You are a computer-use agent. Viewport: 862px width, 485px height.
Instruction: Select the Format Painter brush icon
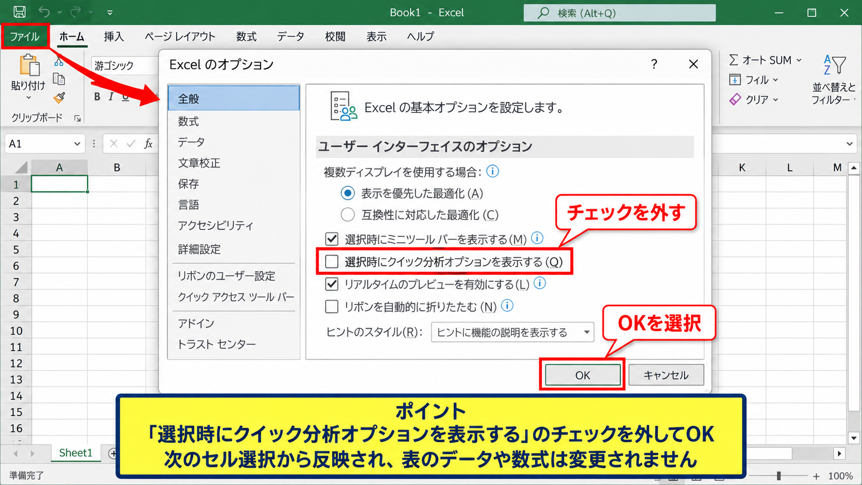[x=59, y=97]
